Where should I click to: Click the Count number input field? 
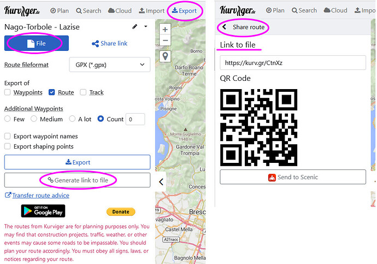(x=136, y=119)
